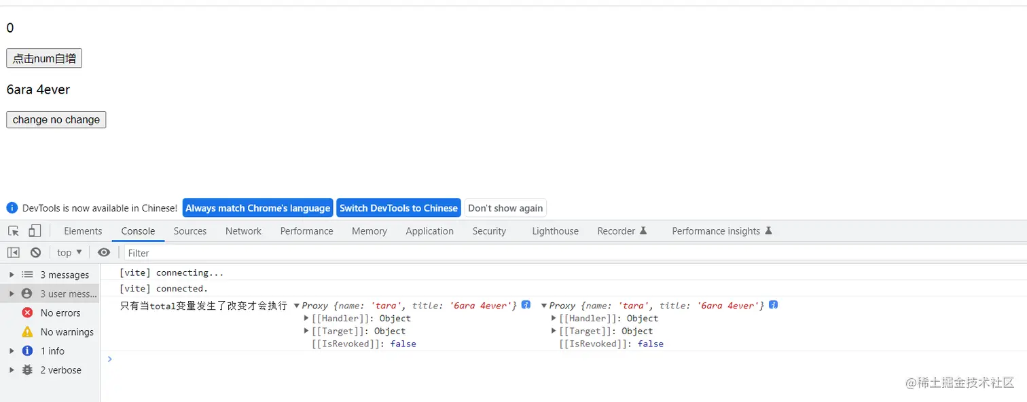Open the Lighthouse tab

556,231
